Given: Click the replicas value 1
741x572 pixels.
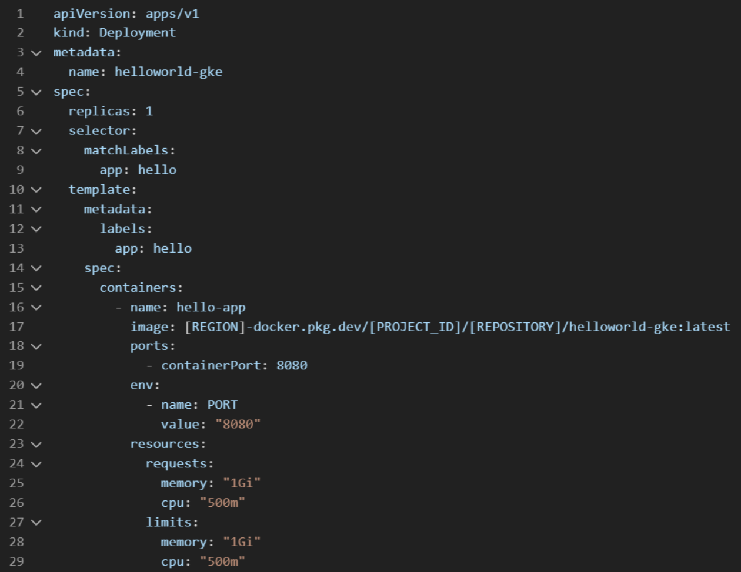Looking at the screenshot, I should click(149, 111).
